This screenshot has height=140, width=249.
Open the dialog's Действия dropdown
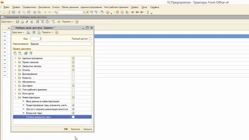tap(18, 32)
